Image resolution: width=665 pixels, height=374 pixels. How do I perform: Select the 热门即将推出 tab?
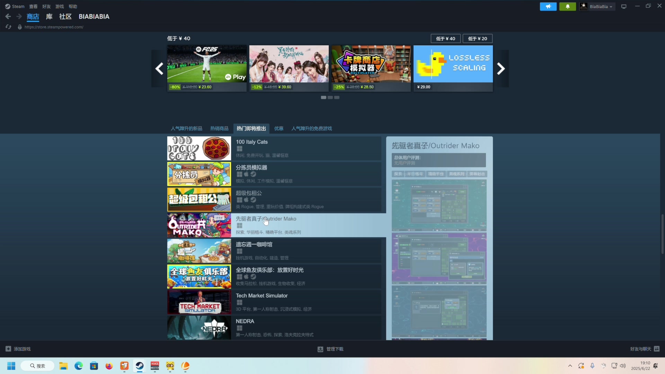pyautogui.click(x=251, y=128)
